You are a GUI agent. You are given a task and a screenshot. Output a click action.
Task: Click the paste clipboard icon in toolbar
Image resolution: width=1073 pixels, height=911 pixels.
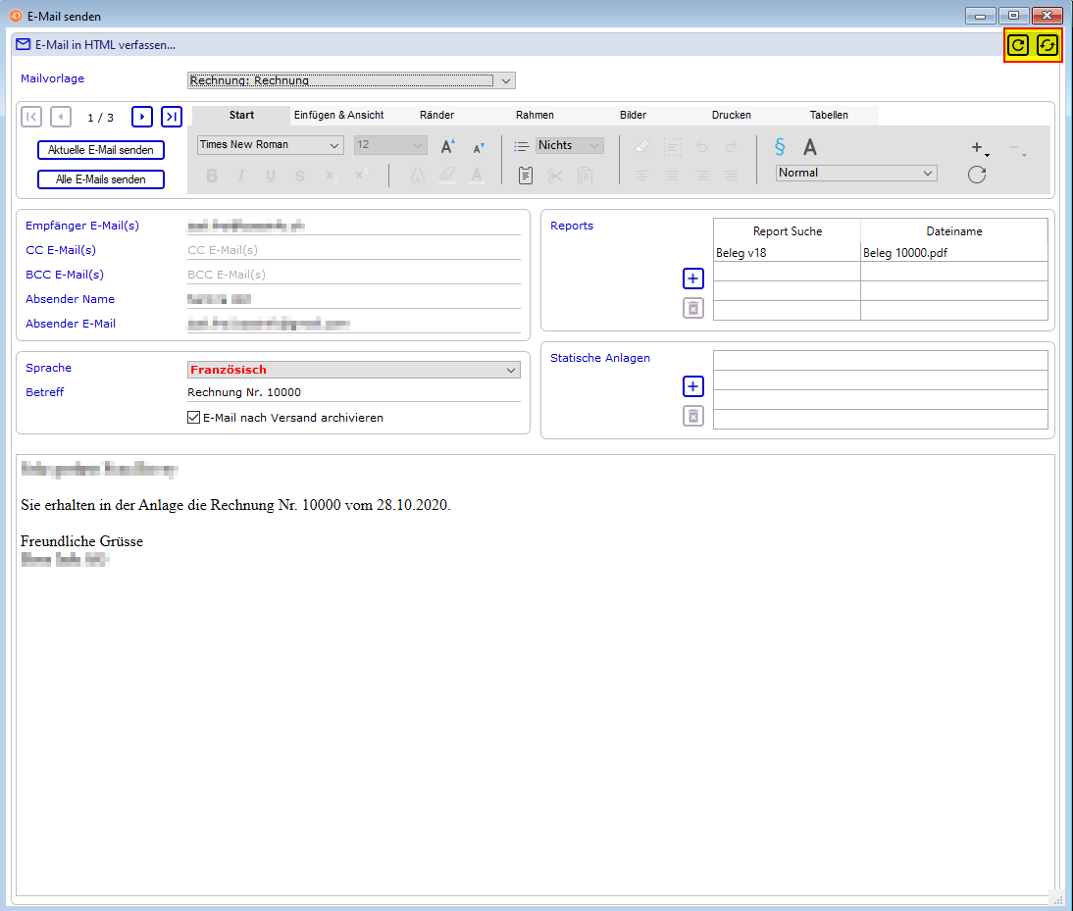click(526, 176)
